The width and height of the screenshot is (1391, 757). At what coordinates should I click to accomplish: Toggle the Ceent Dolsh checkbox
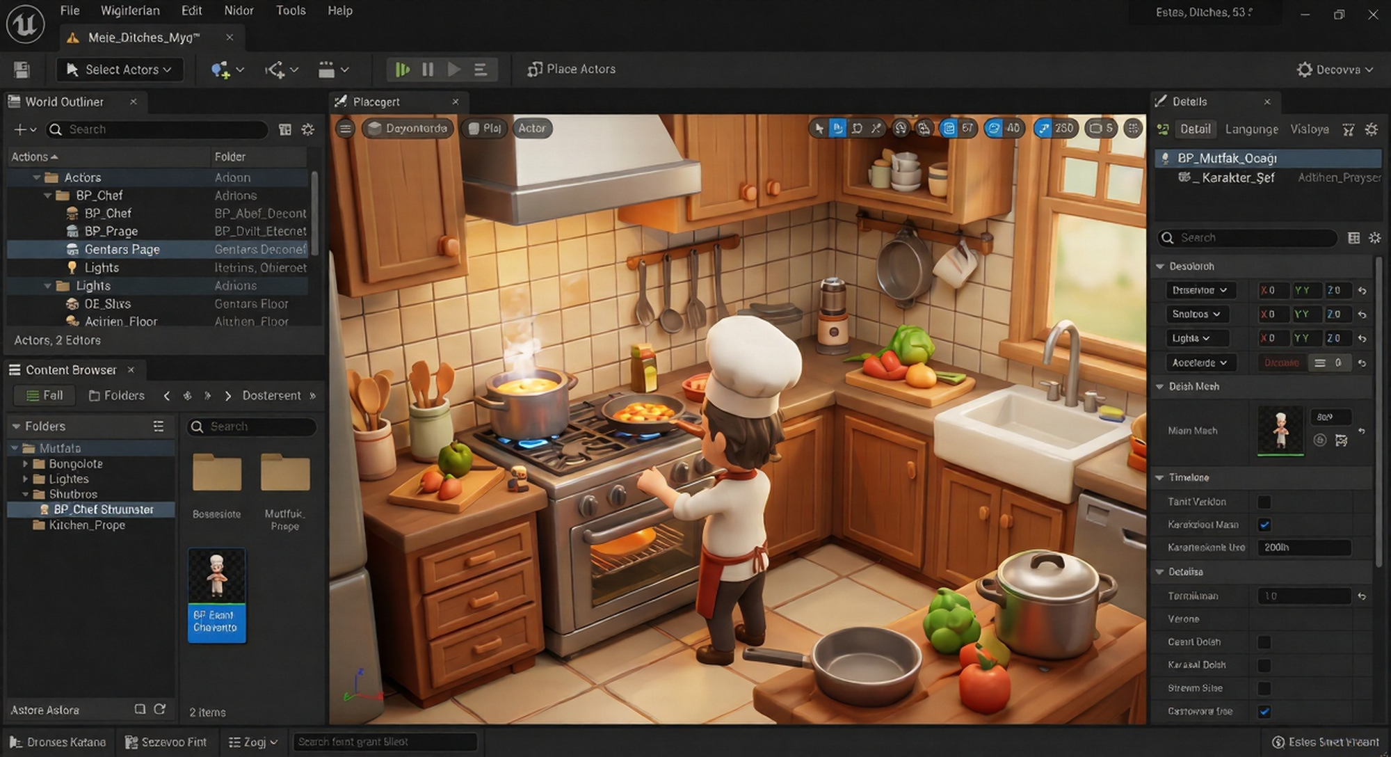click(1264, 642)
